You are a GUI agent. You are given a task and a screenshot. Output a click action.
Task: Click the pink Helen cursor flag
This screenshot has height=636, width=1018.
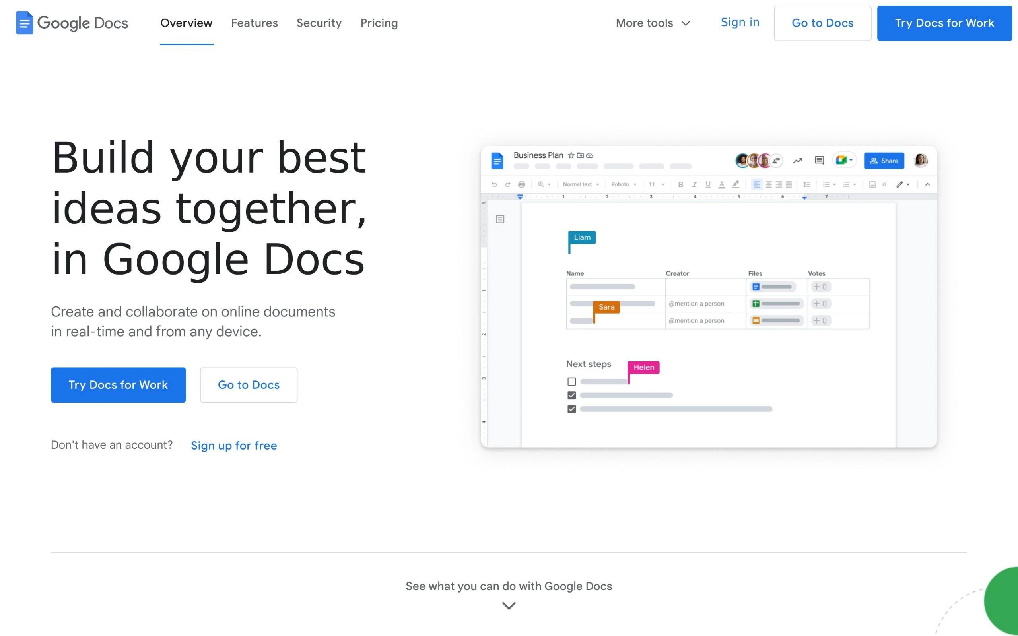[x=644, y=367]
